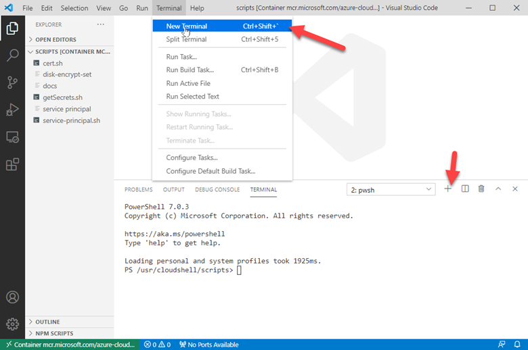Open the Edit menu

(47, 8)
